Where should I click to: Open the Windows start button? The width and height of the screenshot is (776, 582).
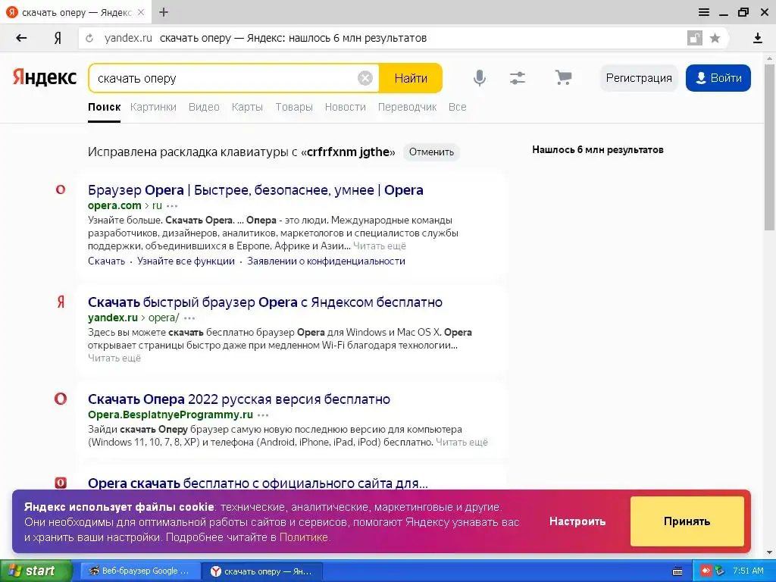point(36,571)
